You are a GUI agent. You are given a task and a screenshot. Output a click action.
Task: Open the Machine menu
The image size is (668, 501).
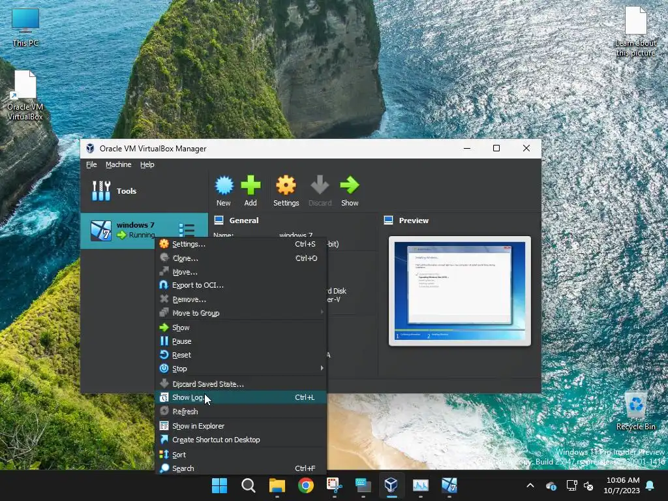coord(119,164)
